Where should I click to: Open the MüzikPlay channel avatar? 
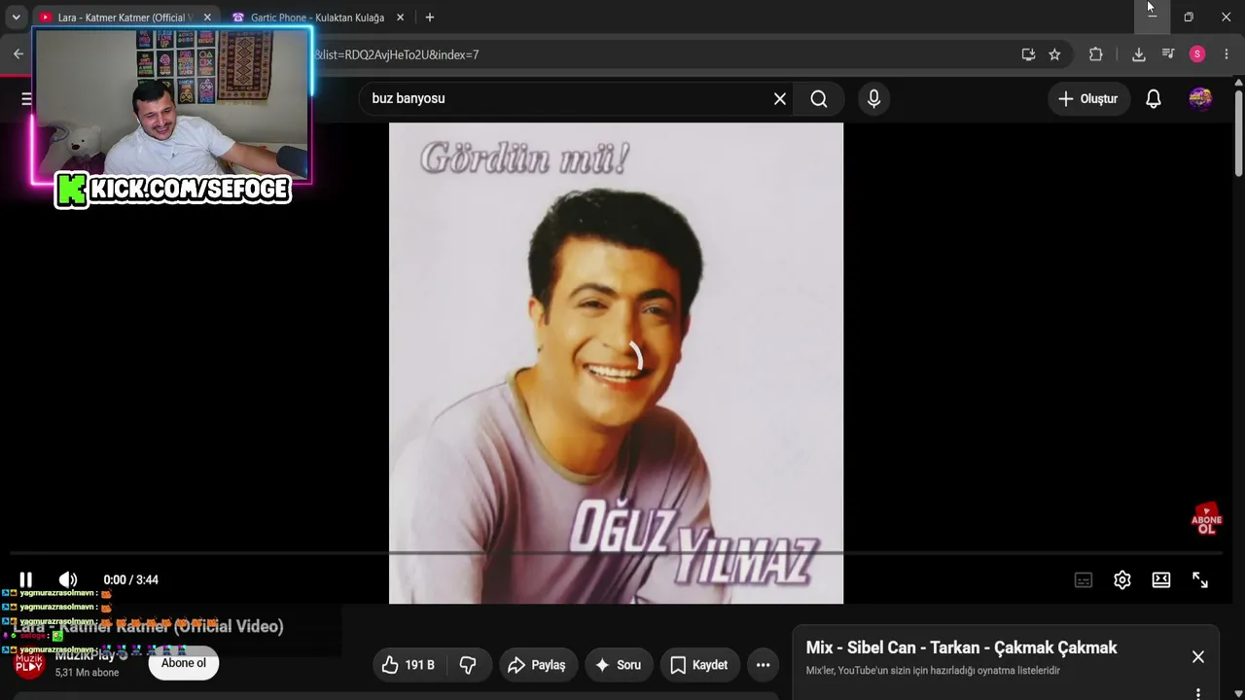[29, 664]
